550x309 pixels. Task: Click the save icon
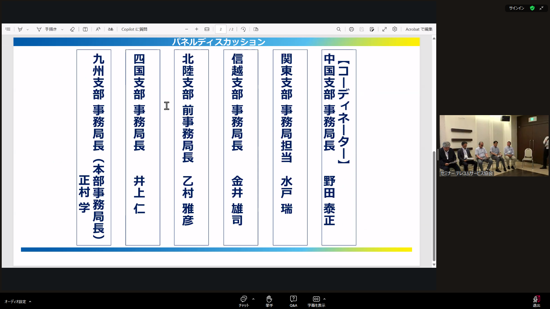pyautogui.click(x=362, y=29)
